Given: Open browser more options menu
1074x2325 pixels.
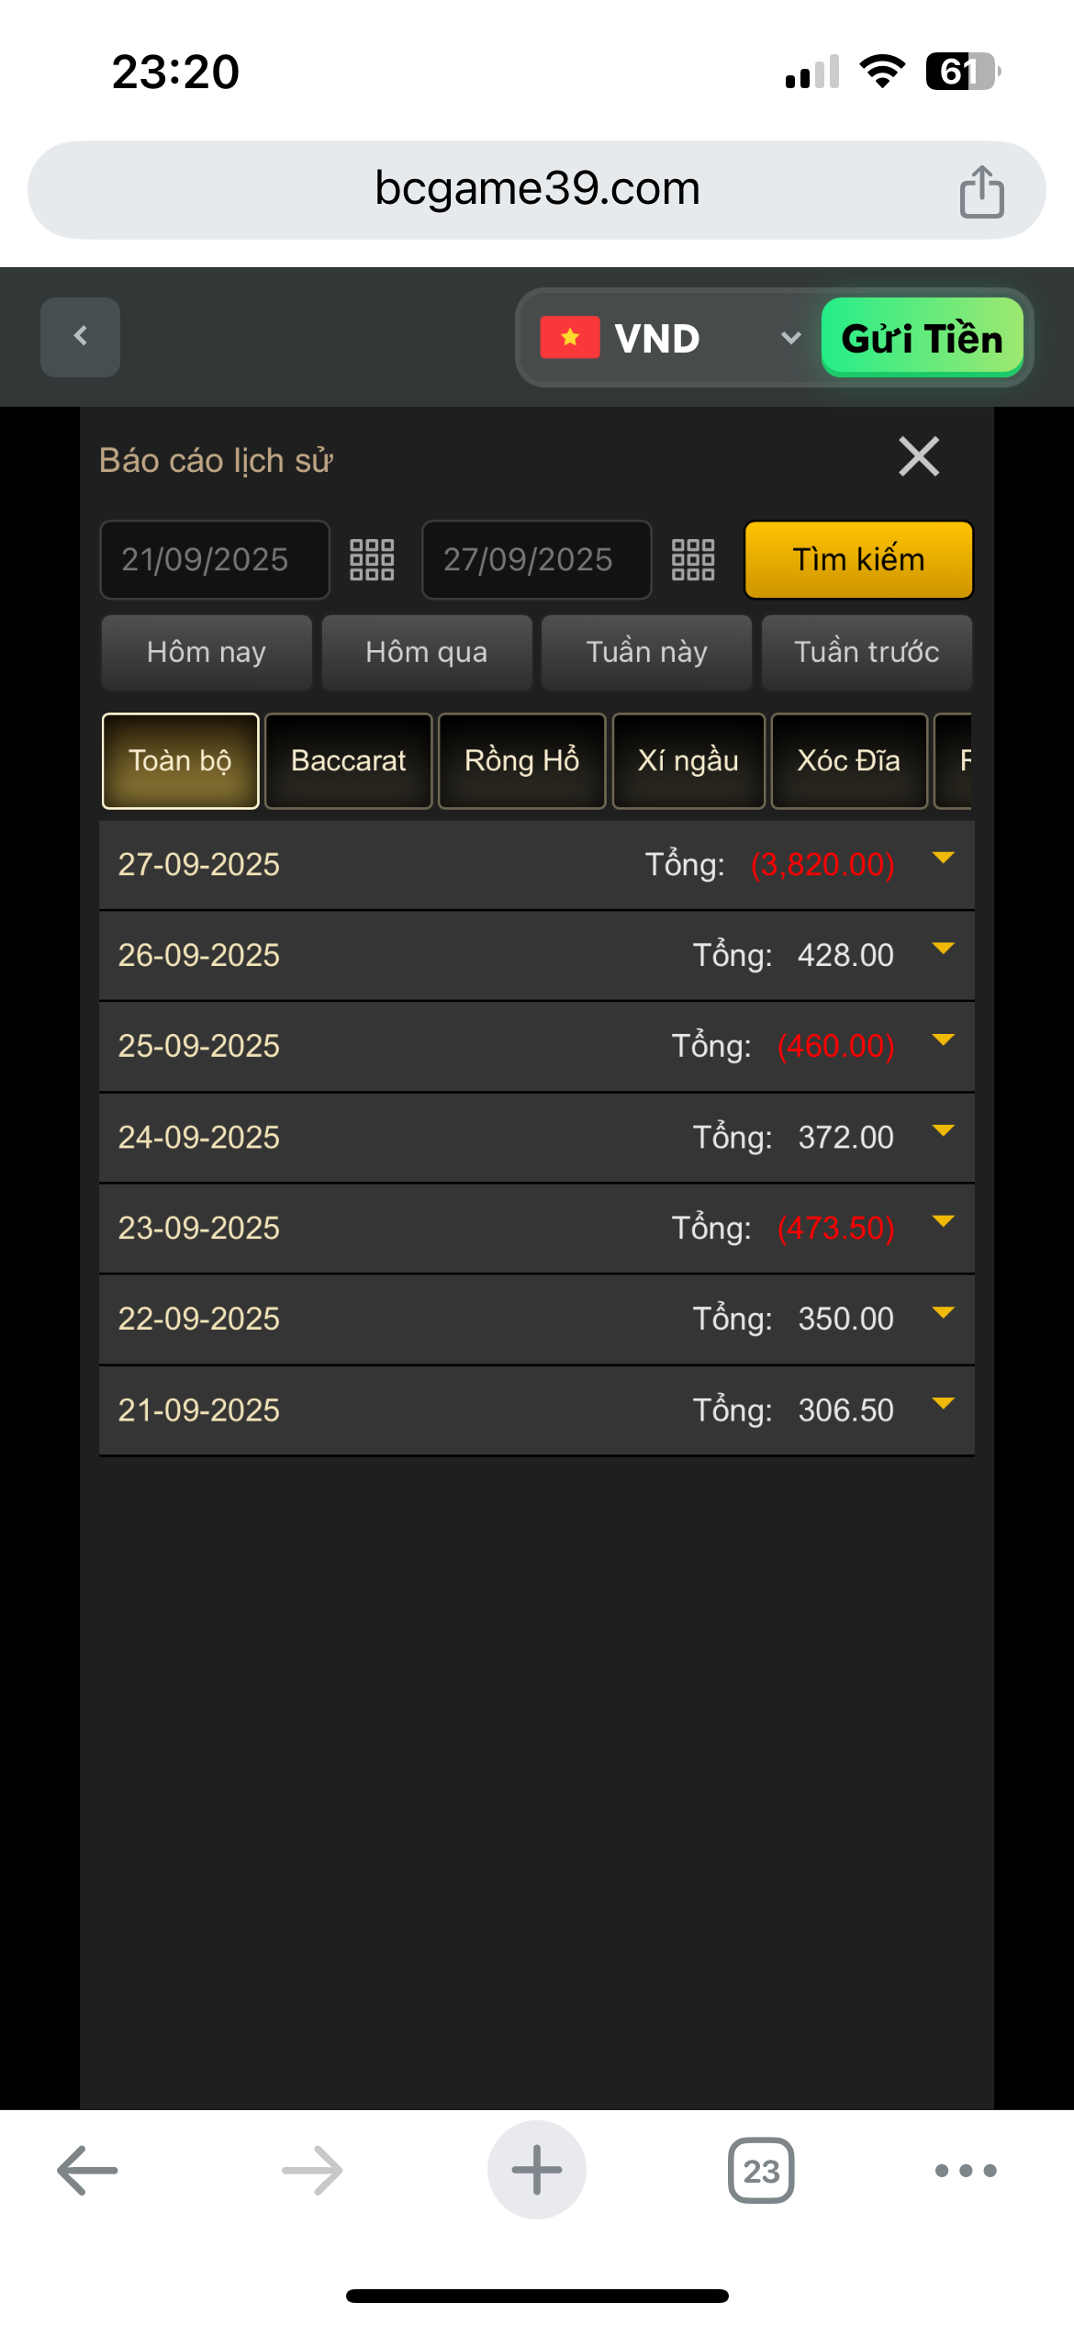Looking at the screenshot, I should (x=966, y=2170).
